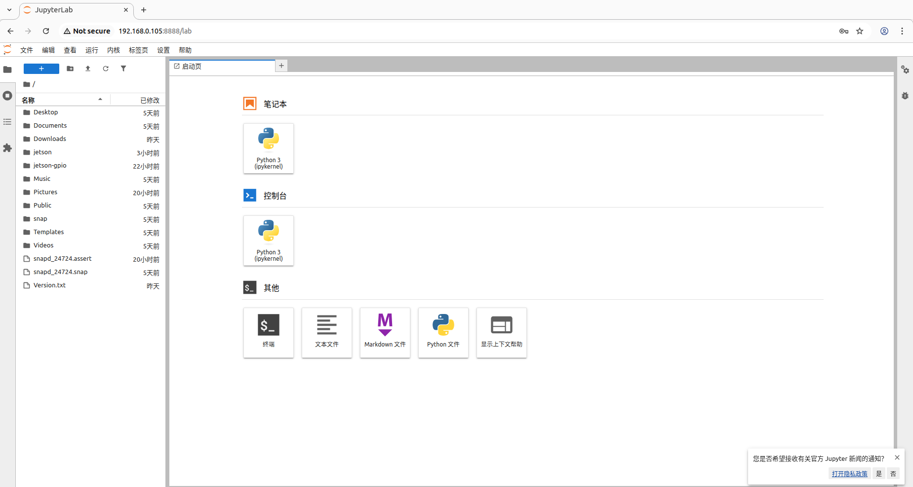The image size is (913, 487).
Task: Open the 帮助 menu
Action: 185,50
